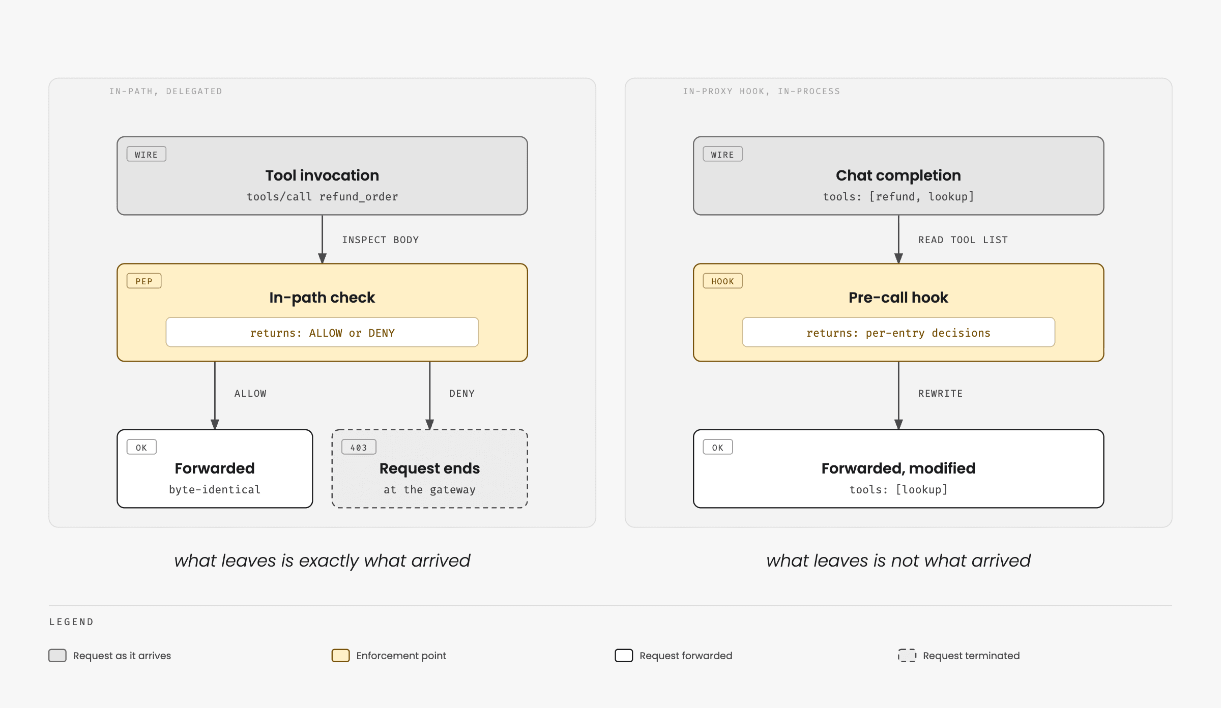This screenshot has width=1221, height=708.
Task: Click the Forwarded byte-identical box
Action: pos(215,468)
